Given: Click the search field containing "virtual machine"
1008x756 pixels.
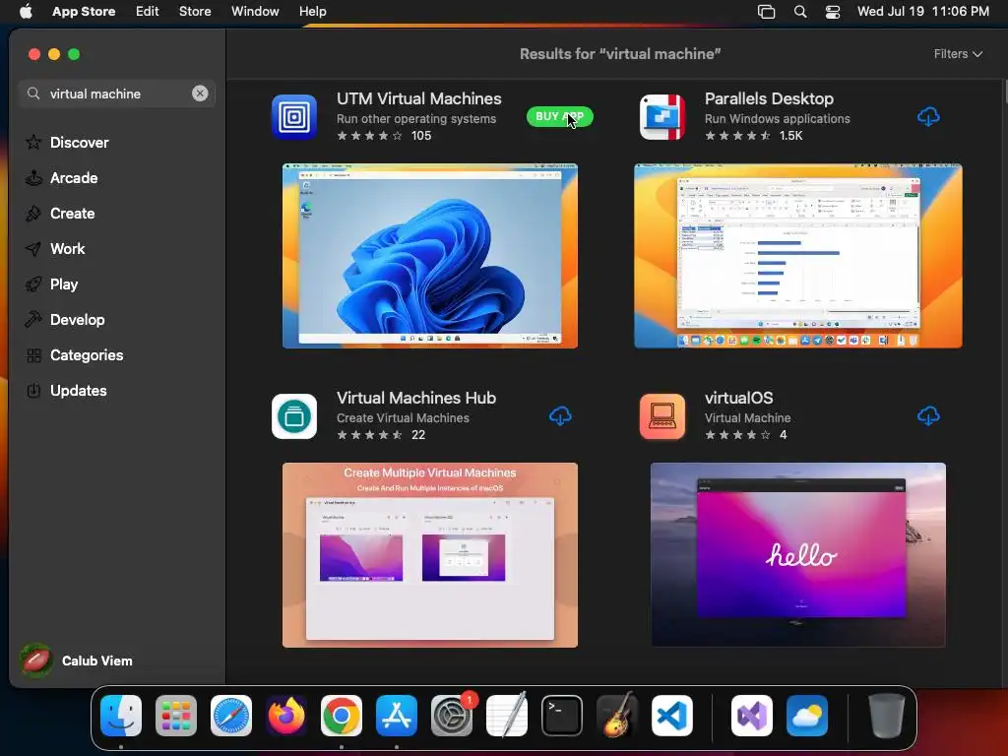Looking at the screenshot, I should [x=117, y=94].
